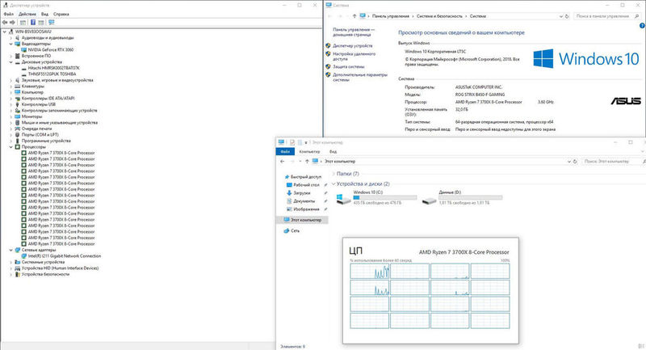This screenshot has width=646, height=350.
Task: Select the NVIDIA GeForce RTX 3060 device icon
Action: (24, 49)
